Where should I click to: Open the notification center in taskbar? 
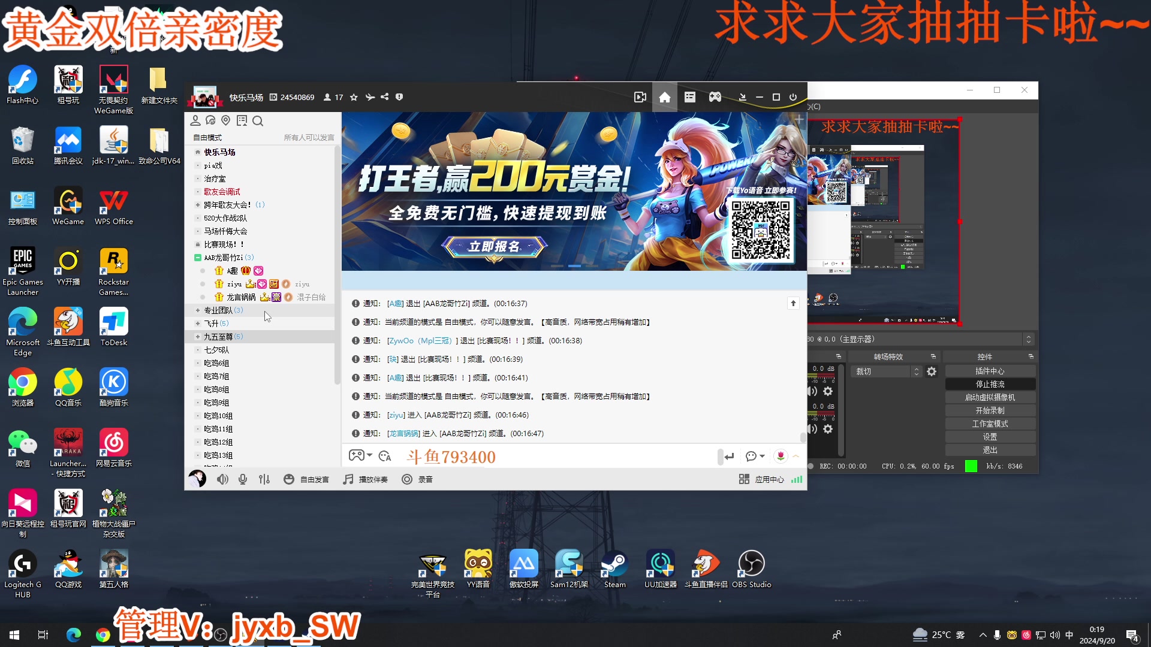coord(1132,636)
